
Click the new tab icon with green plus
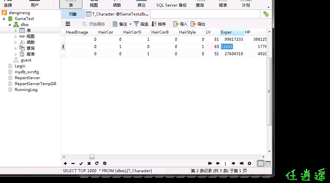coord(266,14)
